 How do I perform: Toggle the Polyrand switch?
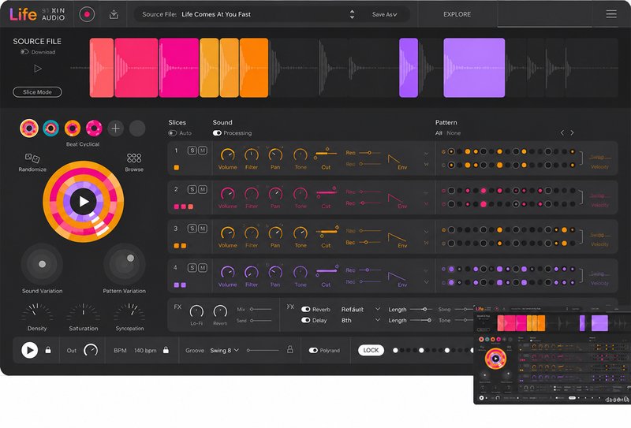pos(313,351)
